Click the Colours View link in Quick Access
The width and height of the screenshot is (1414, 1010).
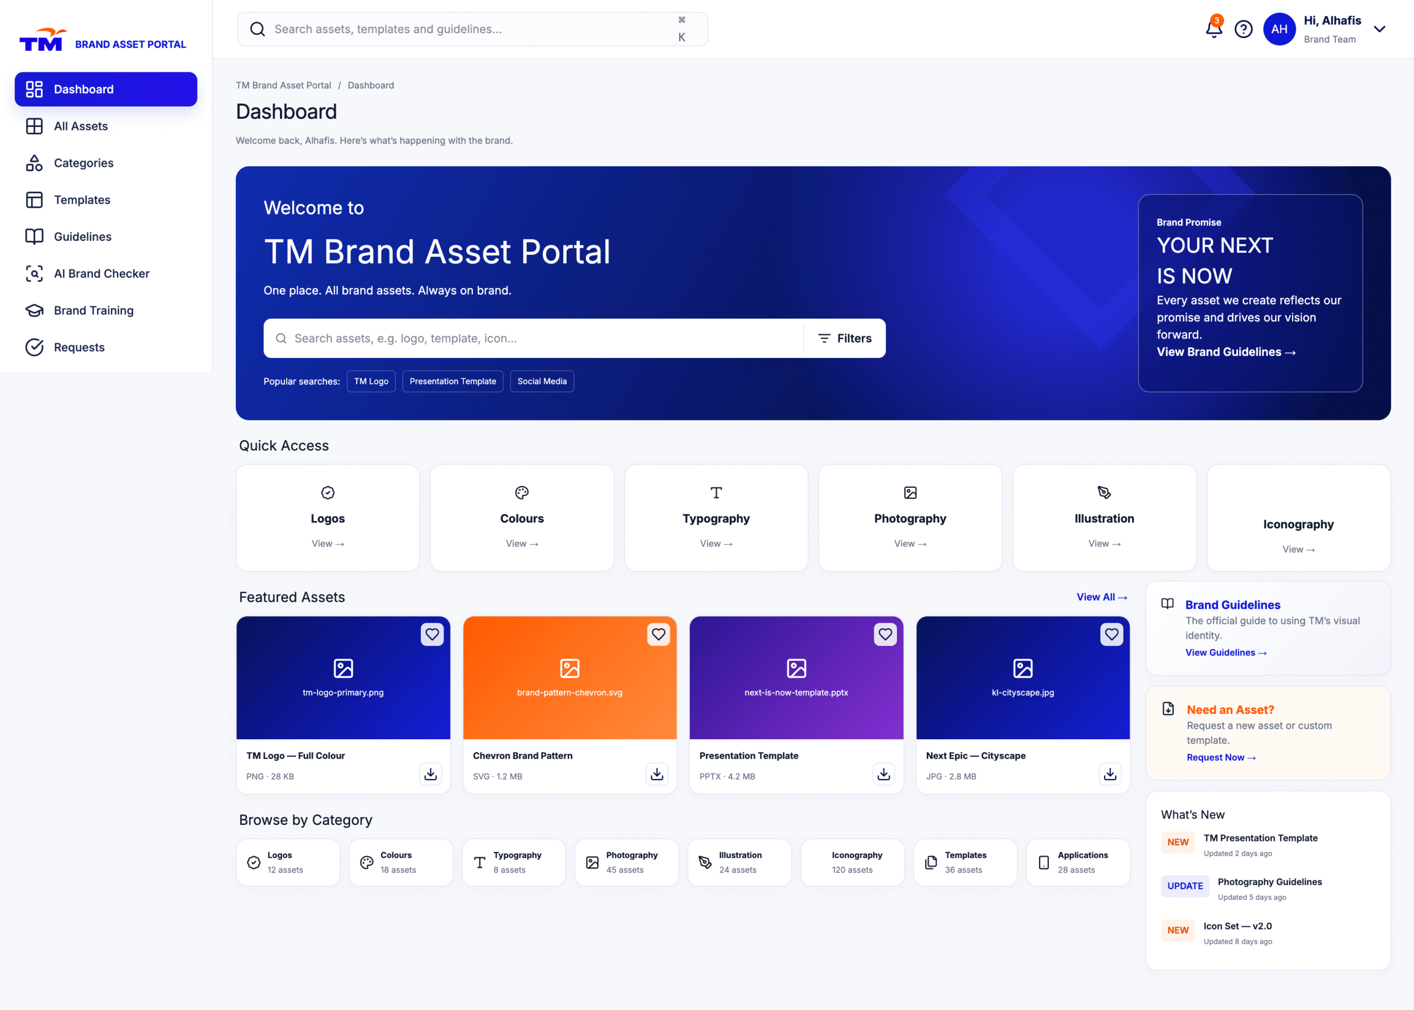pos(522,544)
